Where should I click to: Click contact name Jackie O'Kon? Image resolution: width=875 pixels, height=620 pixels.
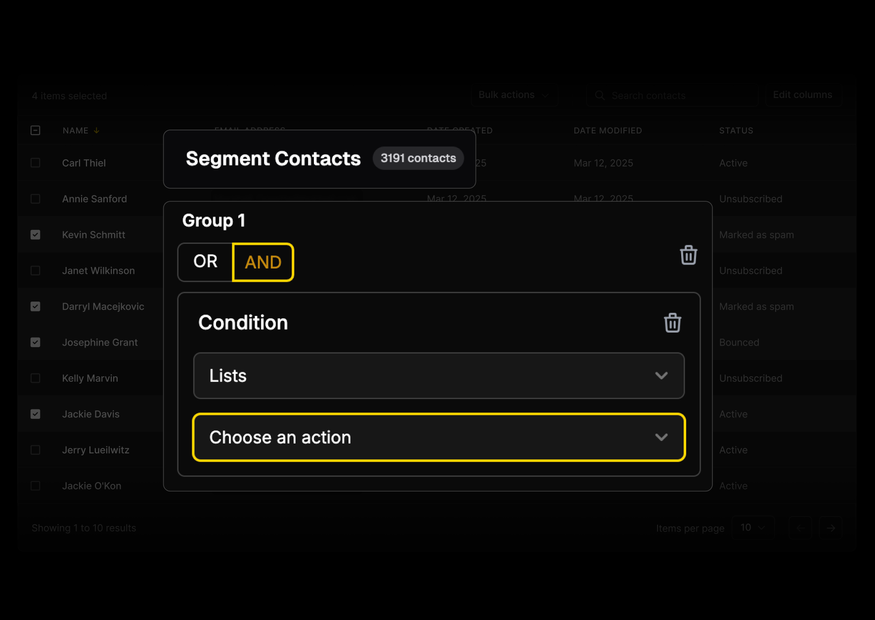coord(91,486)
